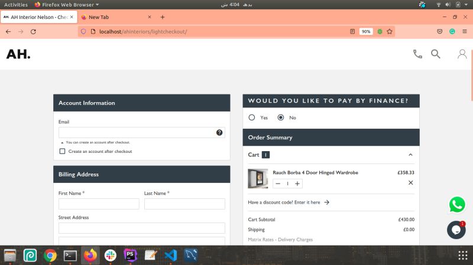Click the AH. site logo
The width and height of the screenshot is (473, 265).
(18, 54)
